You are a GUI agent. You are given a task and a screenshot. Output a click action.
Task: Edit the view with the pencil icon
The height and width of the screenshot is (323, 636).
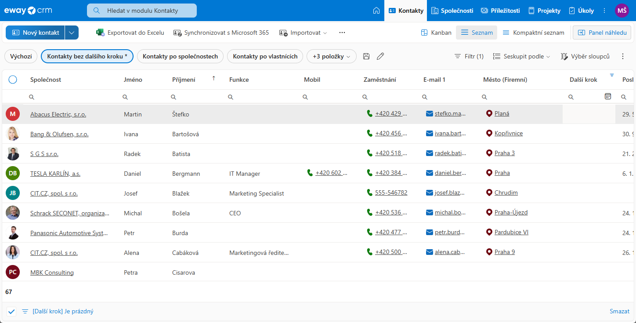click(x=380, y=56)
